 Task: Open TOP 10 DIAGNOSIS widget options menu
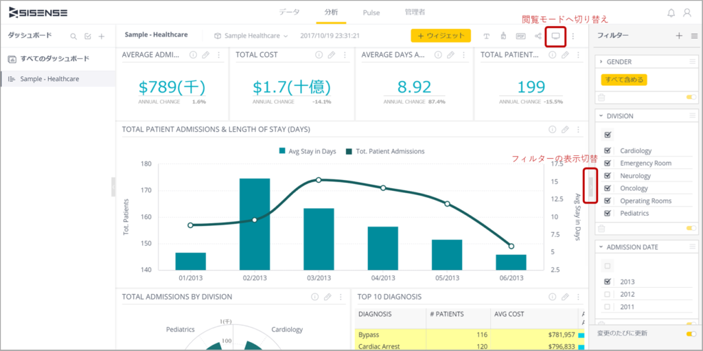point(578,297)
